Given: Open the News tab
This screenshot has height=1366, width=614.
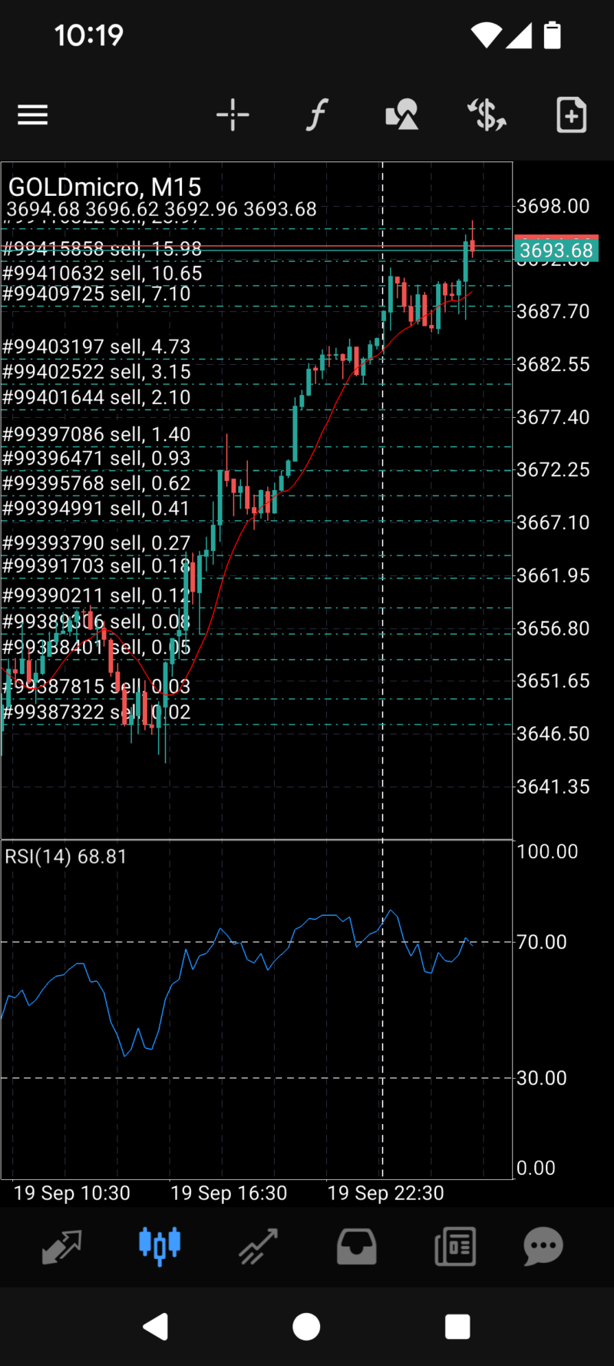Looking at the screenshot, I should tap(455, 1246).
